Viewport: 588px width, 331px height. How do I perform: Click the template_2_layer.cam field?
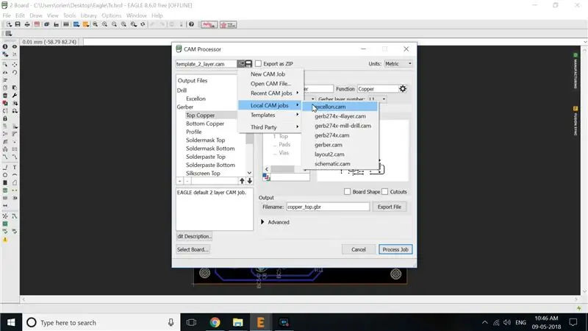(207, 64)
